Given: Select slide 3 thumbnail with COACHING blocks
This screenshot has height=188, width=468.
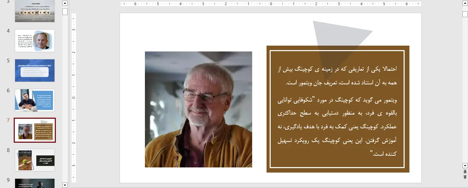Looking at the screenshot, I should (35, 11).
